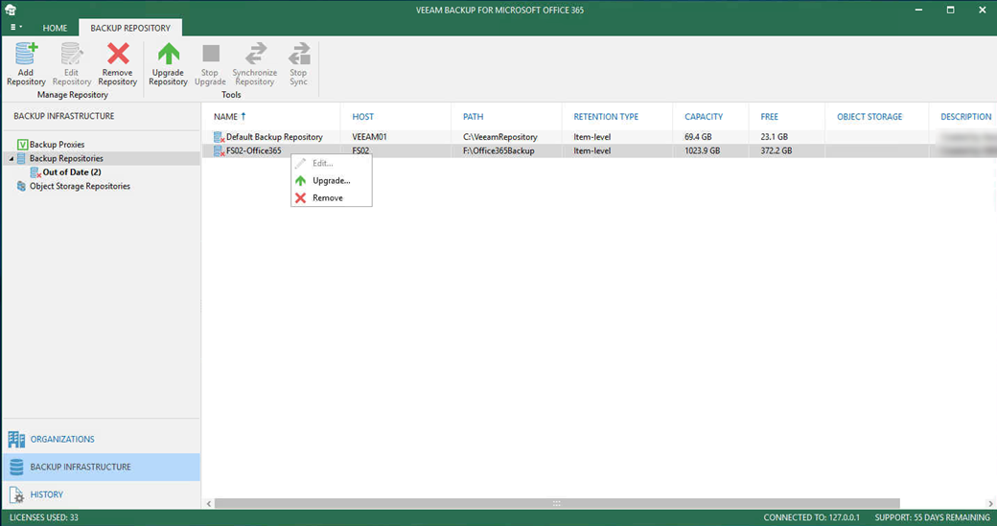Click the Synchronize Repository ribbon icon
The image size is (997, 526).
coord(255,54)
